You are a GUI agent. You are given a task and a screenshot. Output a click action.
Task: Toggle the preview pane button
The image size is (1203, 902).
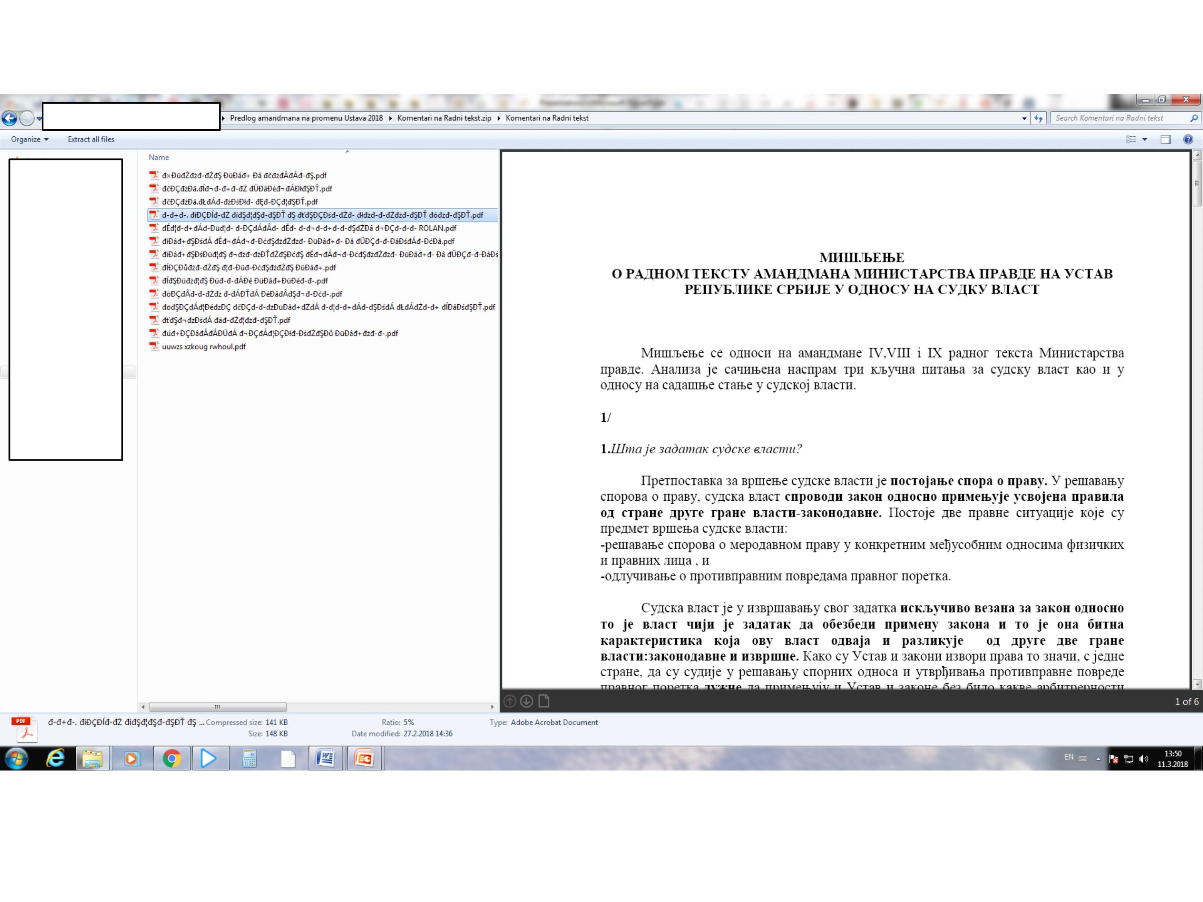point(1165,139)
